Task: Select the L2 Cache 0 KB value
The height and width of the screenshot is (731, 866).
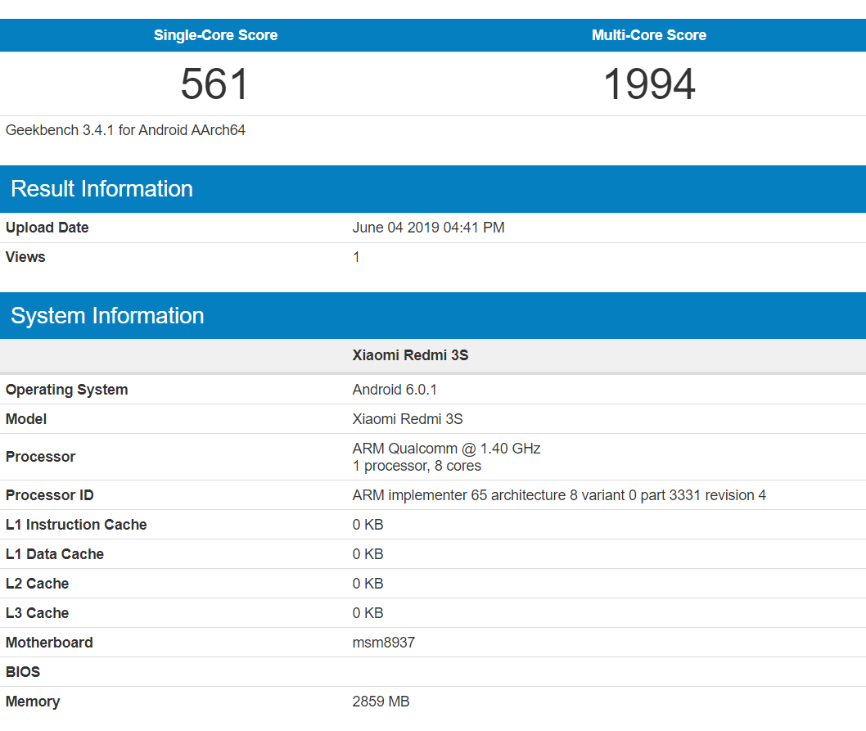Action: 368,584
